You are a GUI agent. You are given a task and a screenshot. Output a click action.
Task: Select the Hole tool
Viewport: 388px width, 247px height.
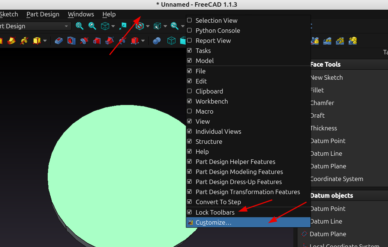click(71, 41)
